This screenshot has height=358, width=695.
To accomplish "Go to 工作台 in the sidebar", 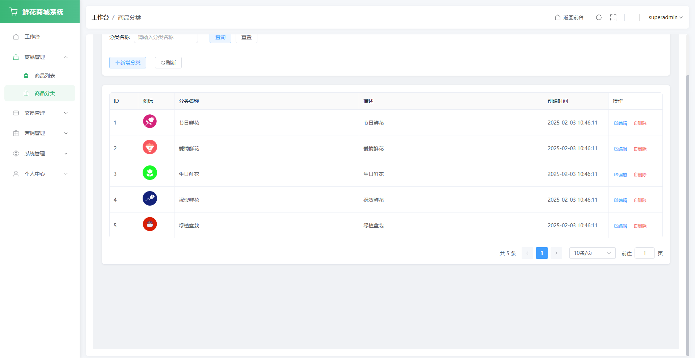I will [32, 37].
